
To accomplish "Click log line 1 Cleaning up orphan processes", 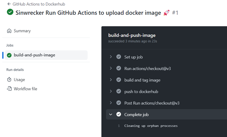I will (151, 126).
